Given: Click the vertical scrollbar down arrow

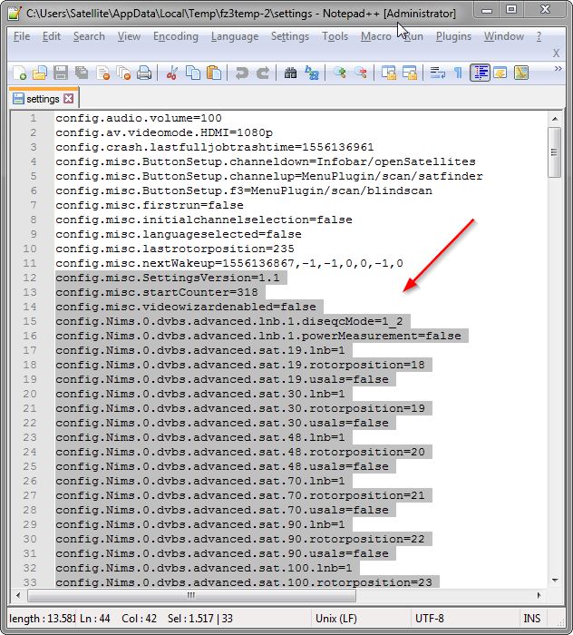Looking at the screenshot, I should click(x=555, y=581).
